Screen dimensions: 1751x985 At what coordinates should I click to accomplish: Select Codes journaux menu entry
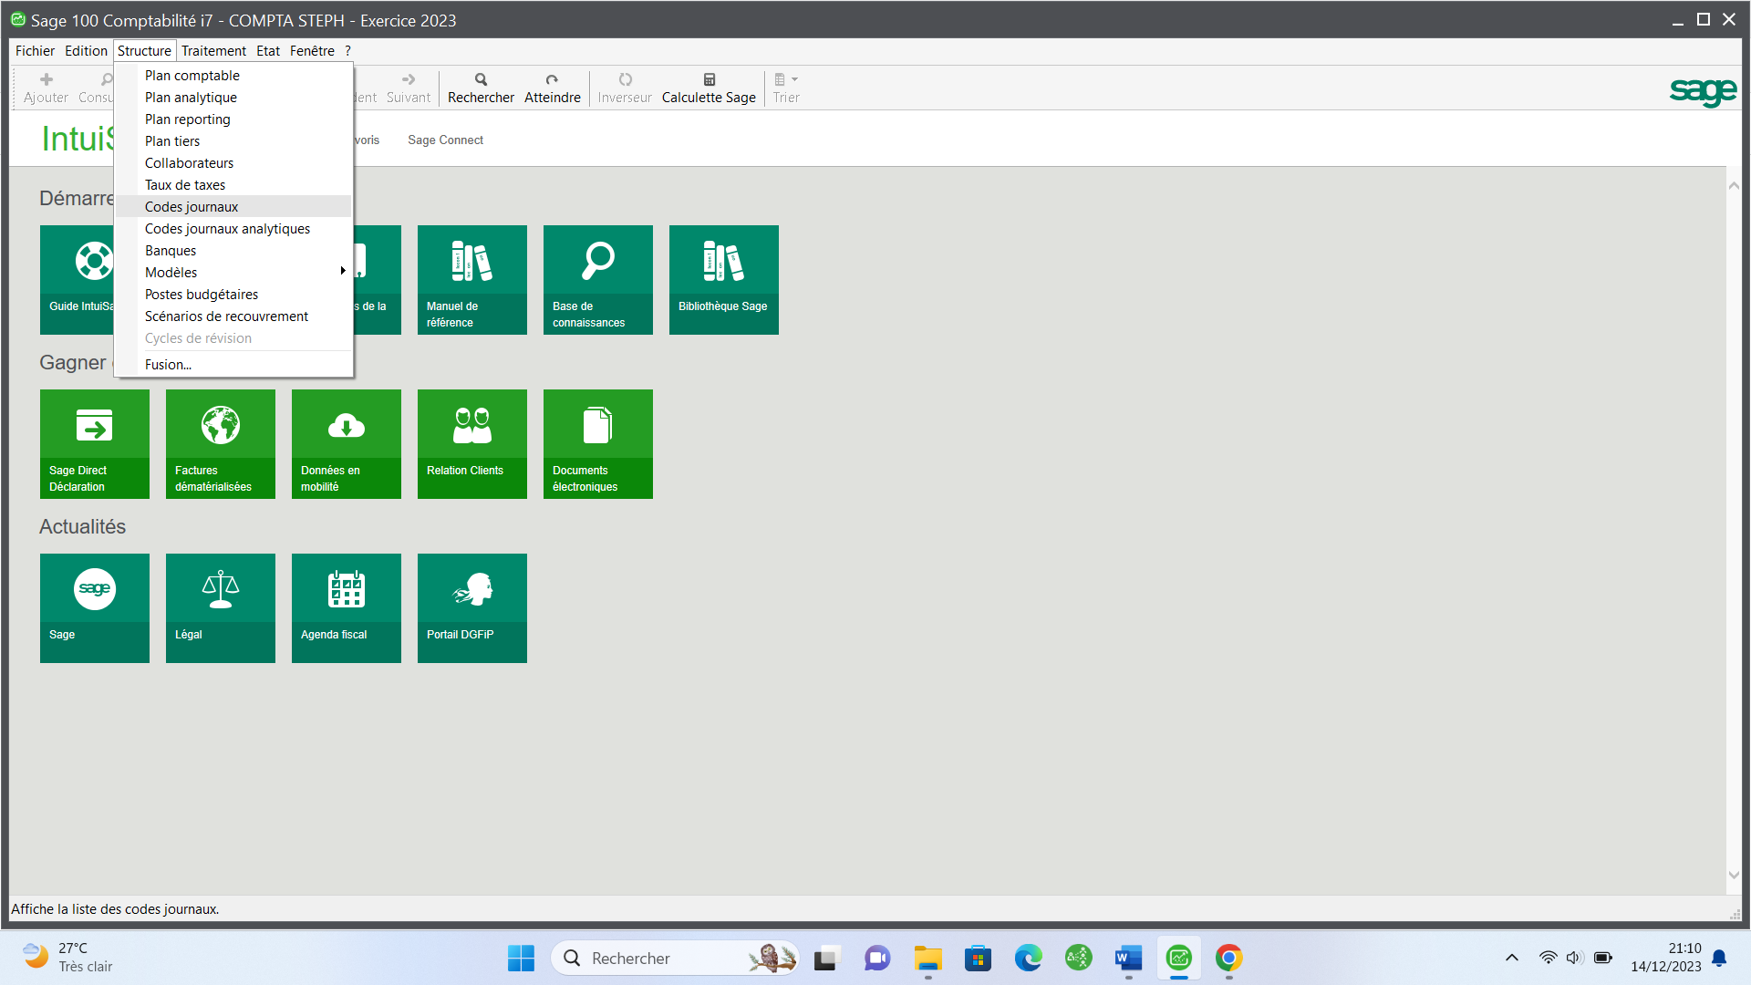pyautogui.click(x=233, y=207)
